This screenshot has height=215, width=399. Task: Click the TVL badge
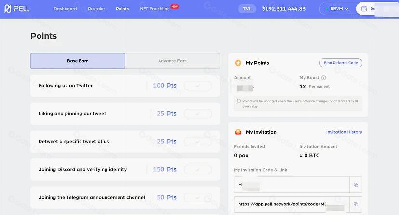point(247,9)
